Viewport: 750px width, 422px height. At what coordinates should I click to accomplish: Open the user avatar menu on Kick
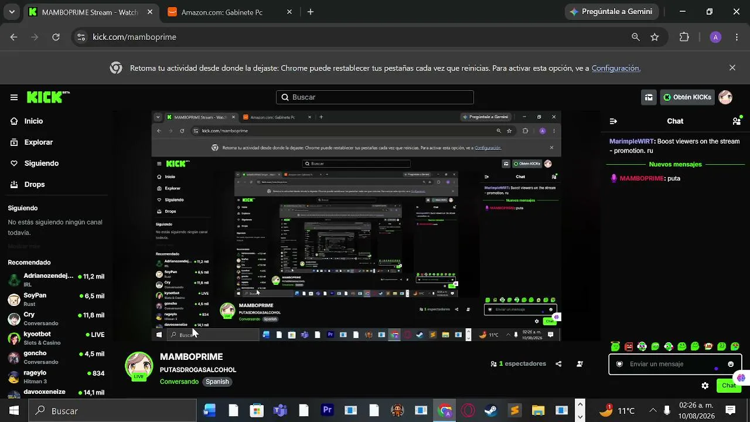click(x=725, y=97)
